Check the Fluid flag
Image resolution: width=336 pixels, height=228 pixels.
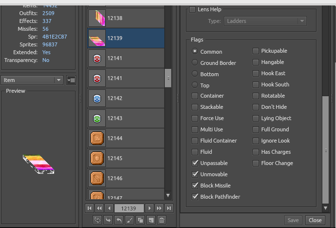point(195,152)
